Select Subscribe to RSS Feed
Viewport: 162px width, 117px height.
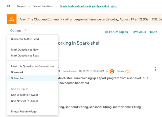click(25, 39)
